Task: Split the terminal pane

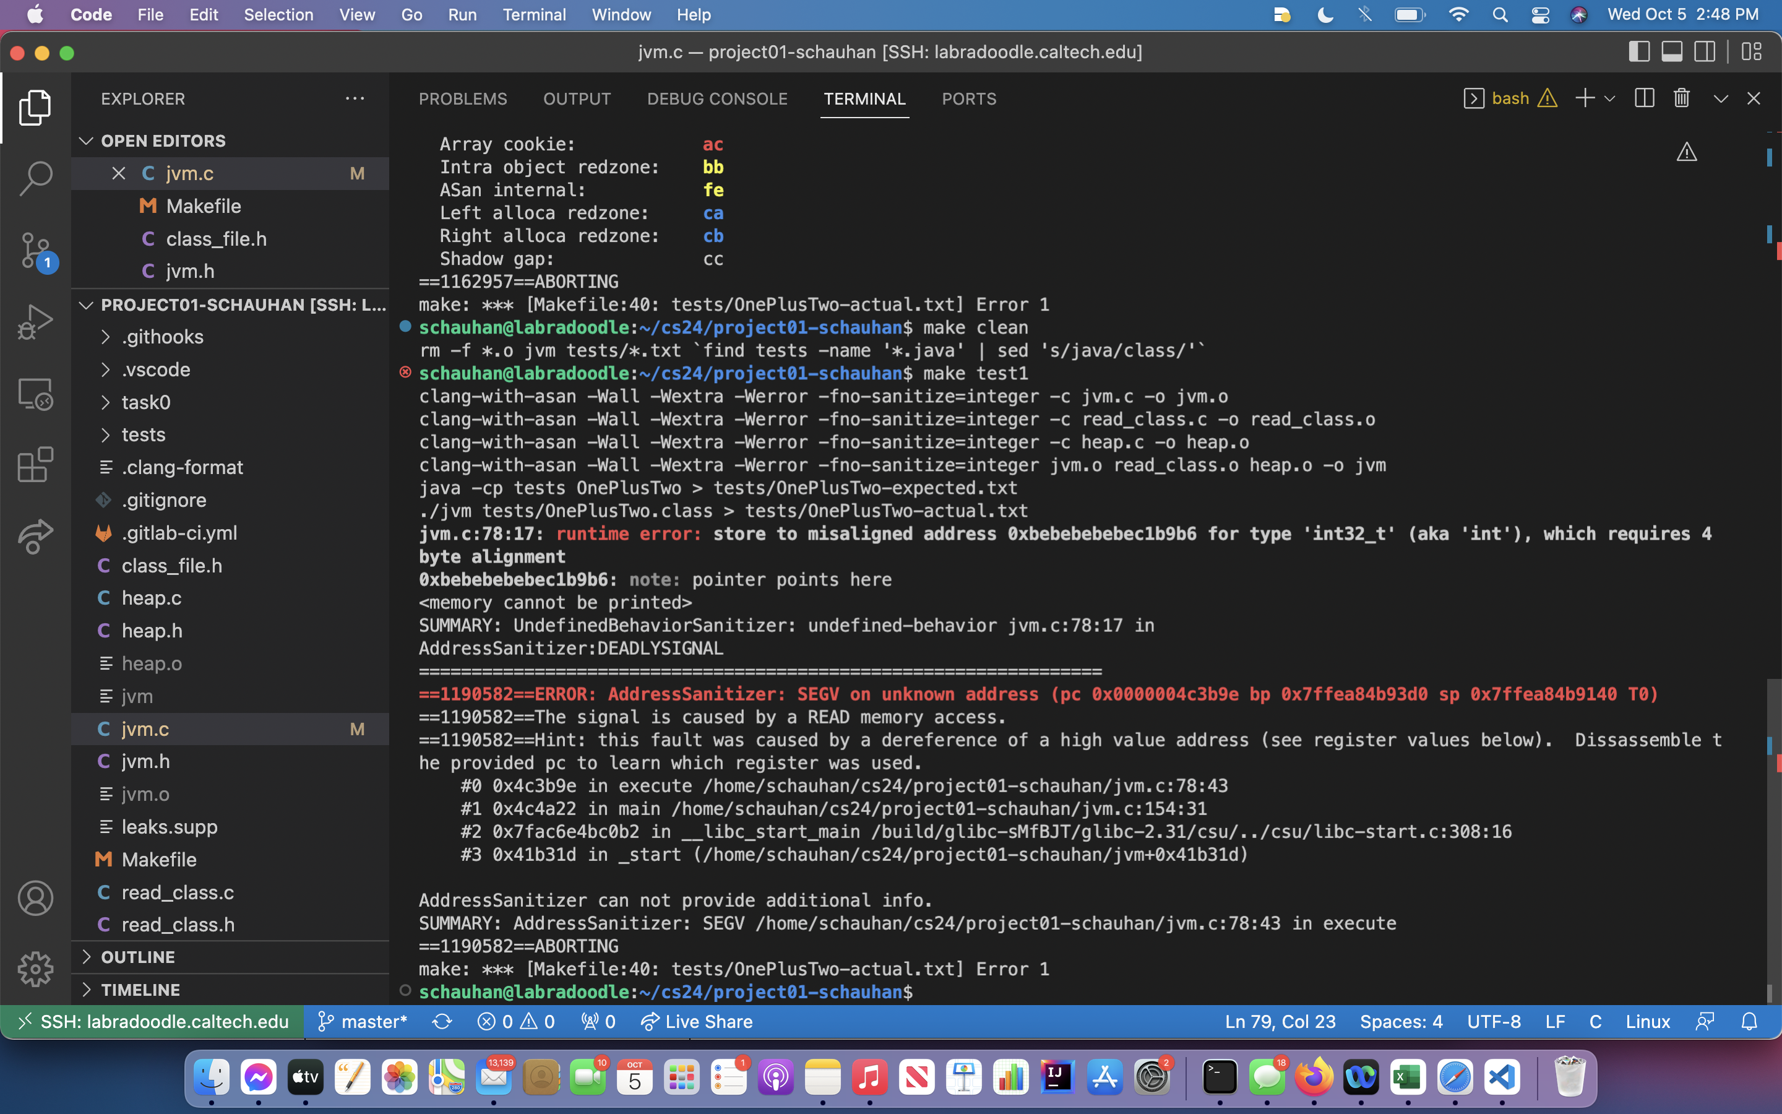Action: click(x=1644, y=99)
